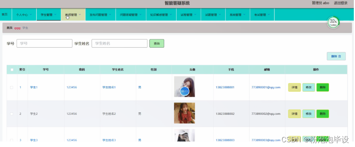Click the 查询 search button
The height and width of the screenshot is (147, 355).
(x=157, y=44)
